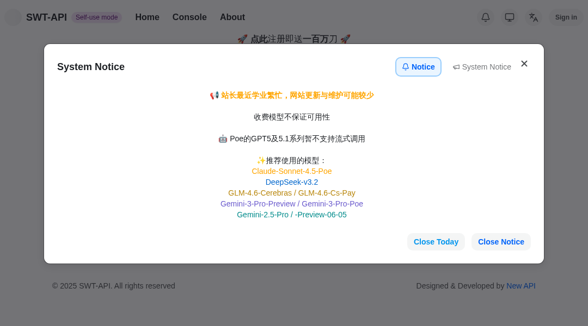Image resolution: width=588 pixels, height=326 pixels.
Task: Open the language translation icon
Action: click(534, 17)
